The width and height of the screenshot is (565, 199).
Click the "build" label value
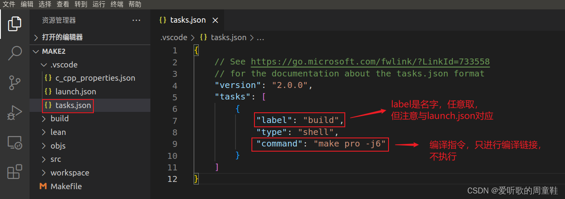[321, 120]
